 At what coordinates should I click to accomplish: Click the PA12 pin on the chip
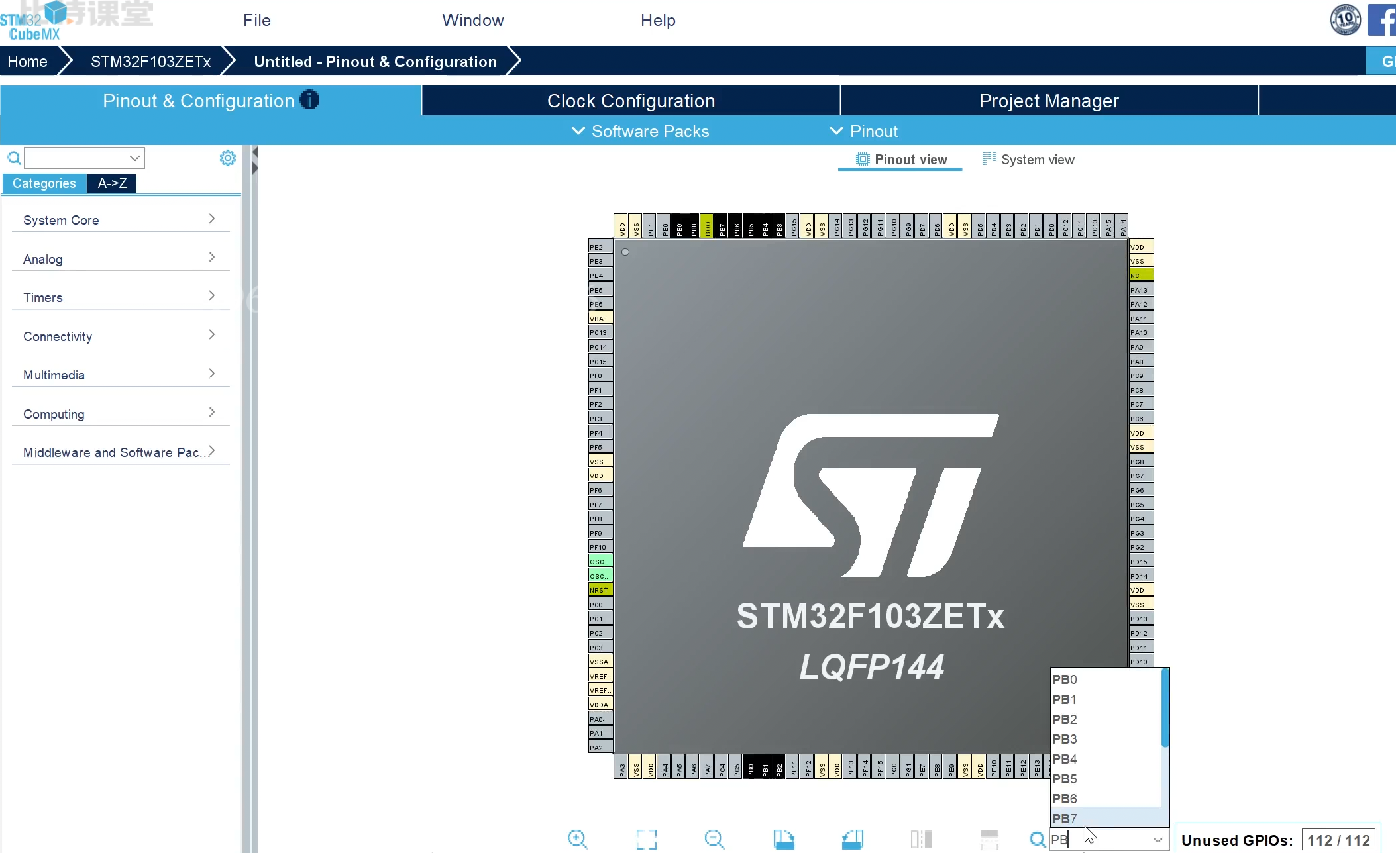[1142, 304]
